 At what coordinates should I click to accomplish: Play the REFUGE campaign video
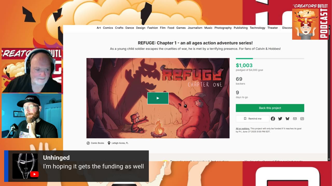click(x=158, y=98)
